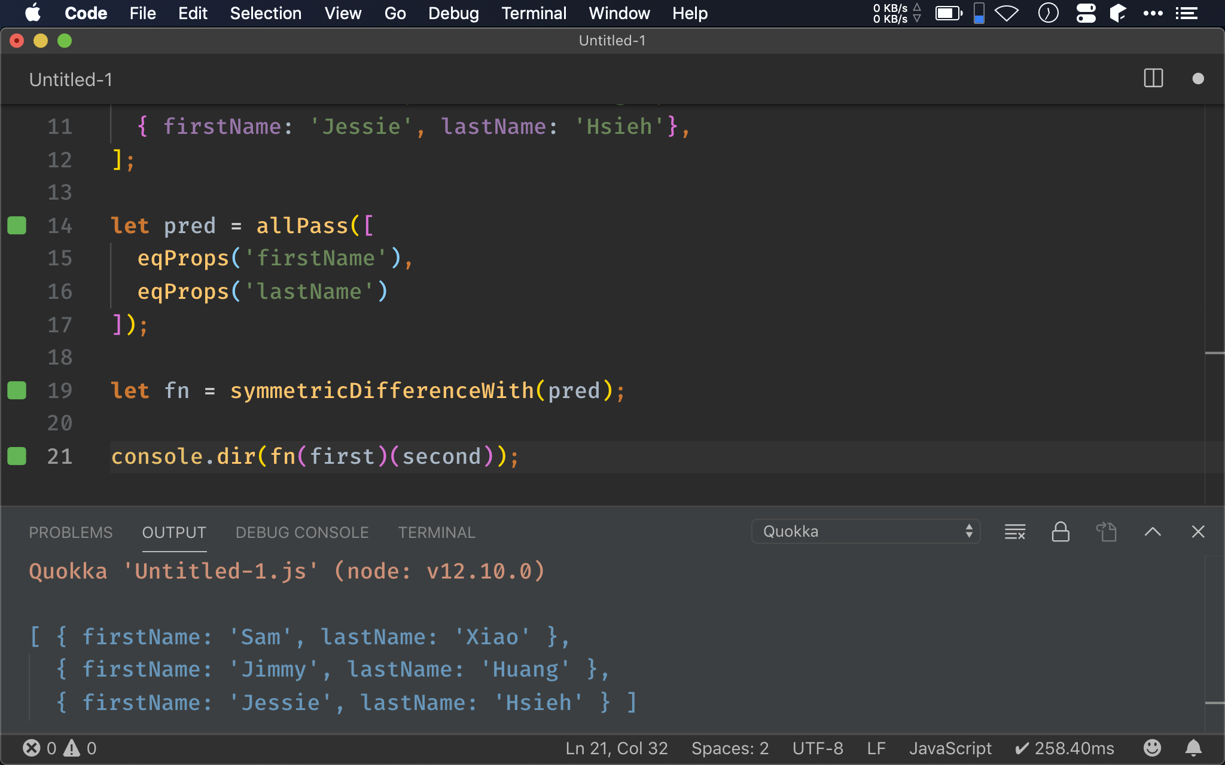Switch to the TERMINAL tab
Image resolution: width=1225 pixels, height=765 pixels.
point(437,532)
